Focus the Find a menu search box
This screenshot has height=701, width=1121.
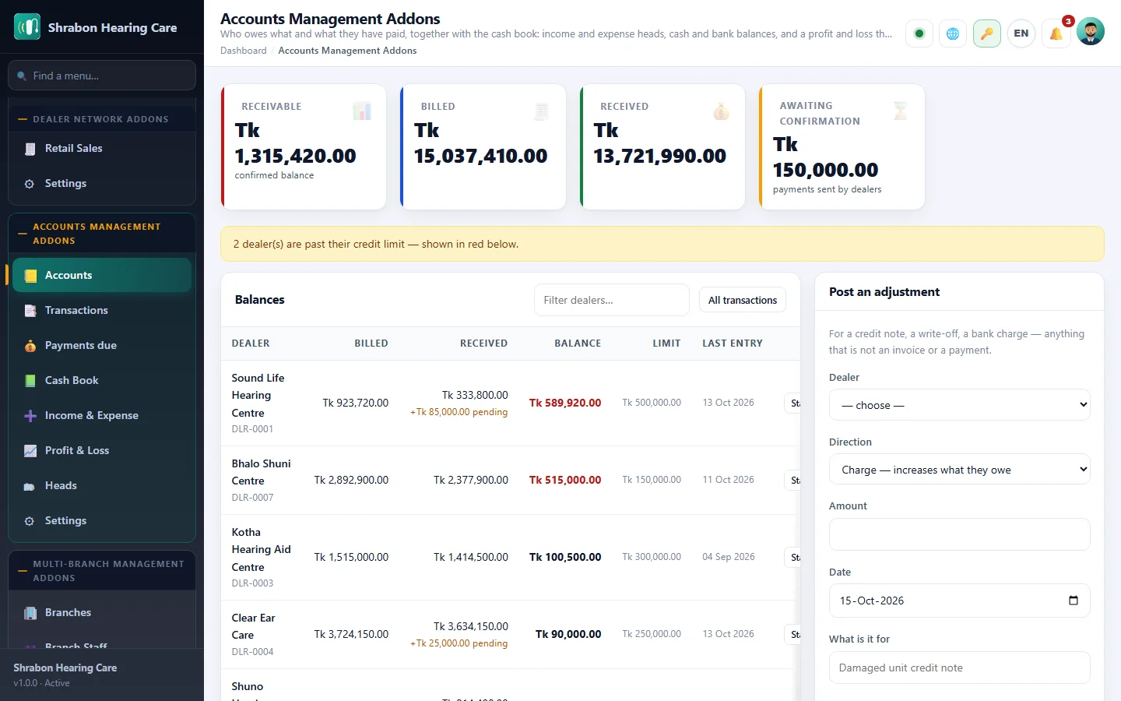pos(102,76)
